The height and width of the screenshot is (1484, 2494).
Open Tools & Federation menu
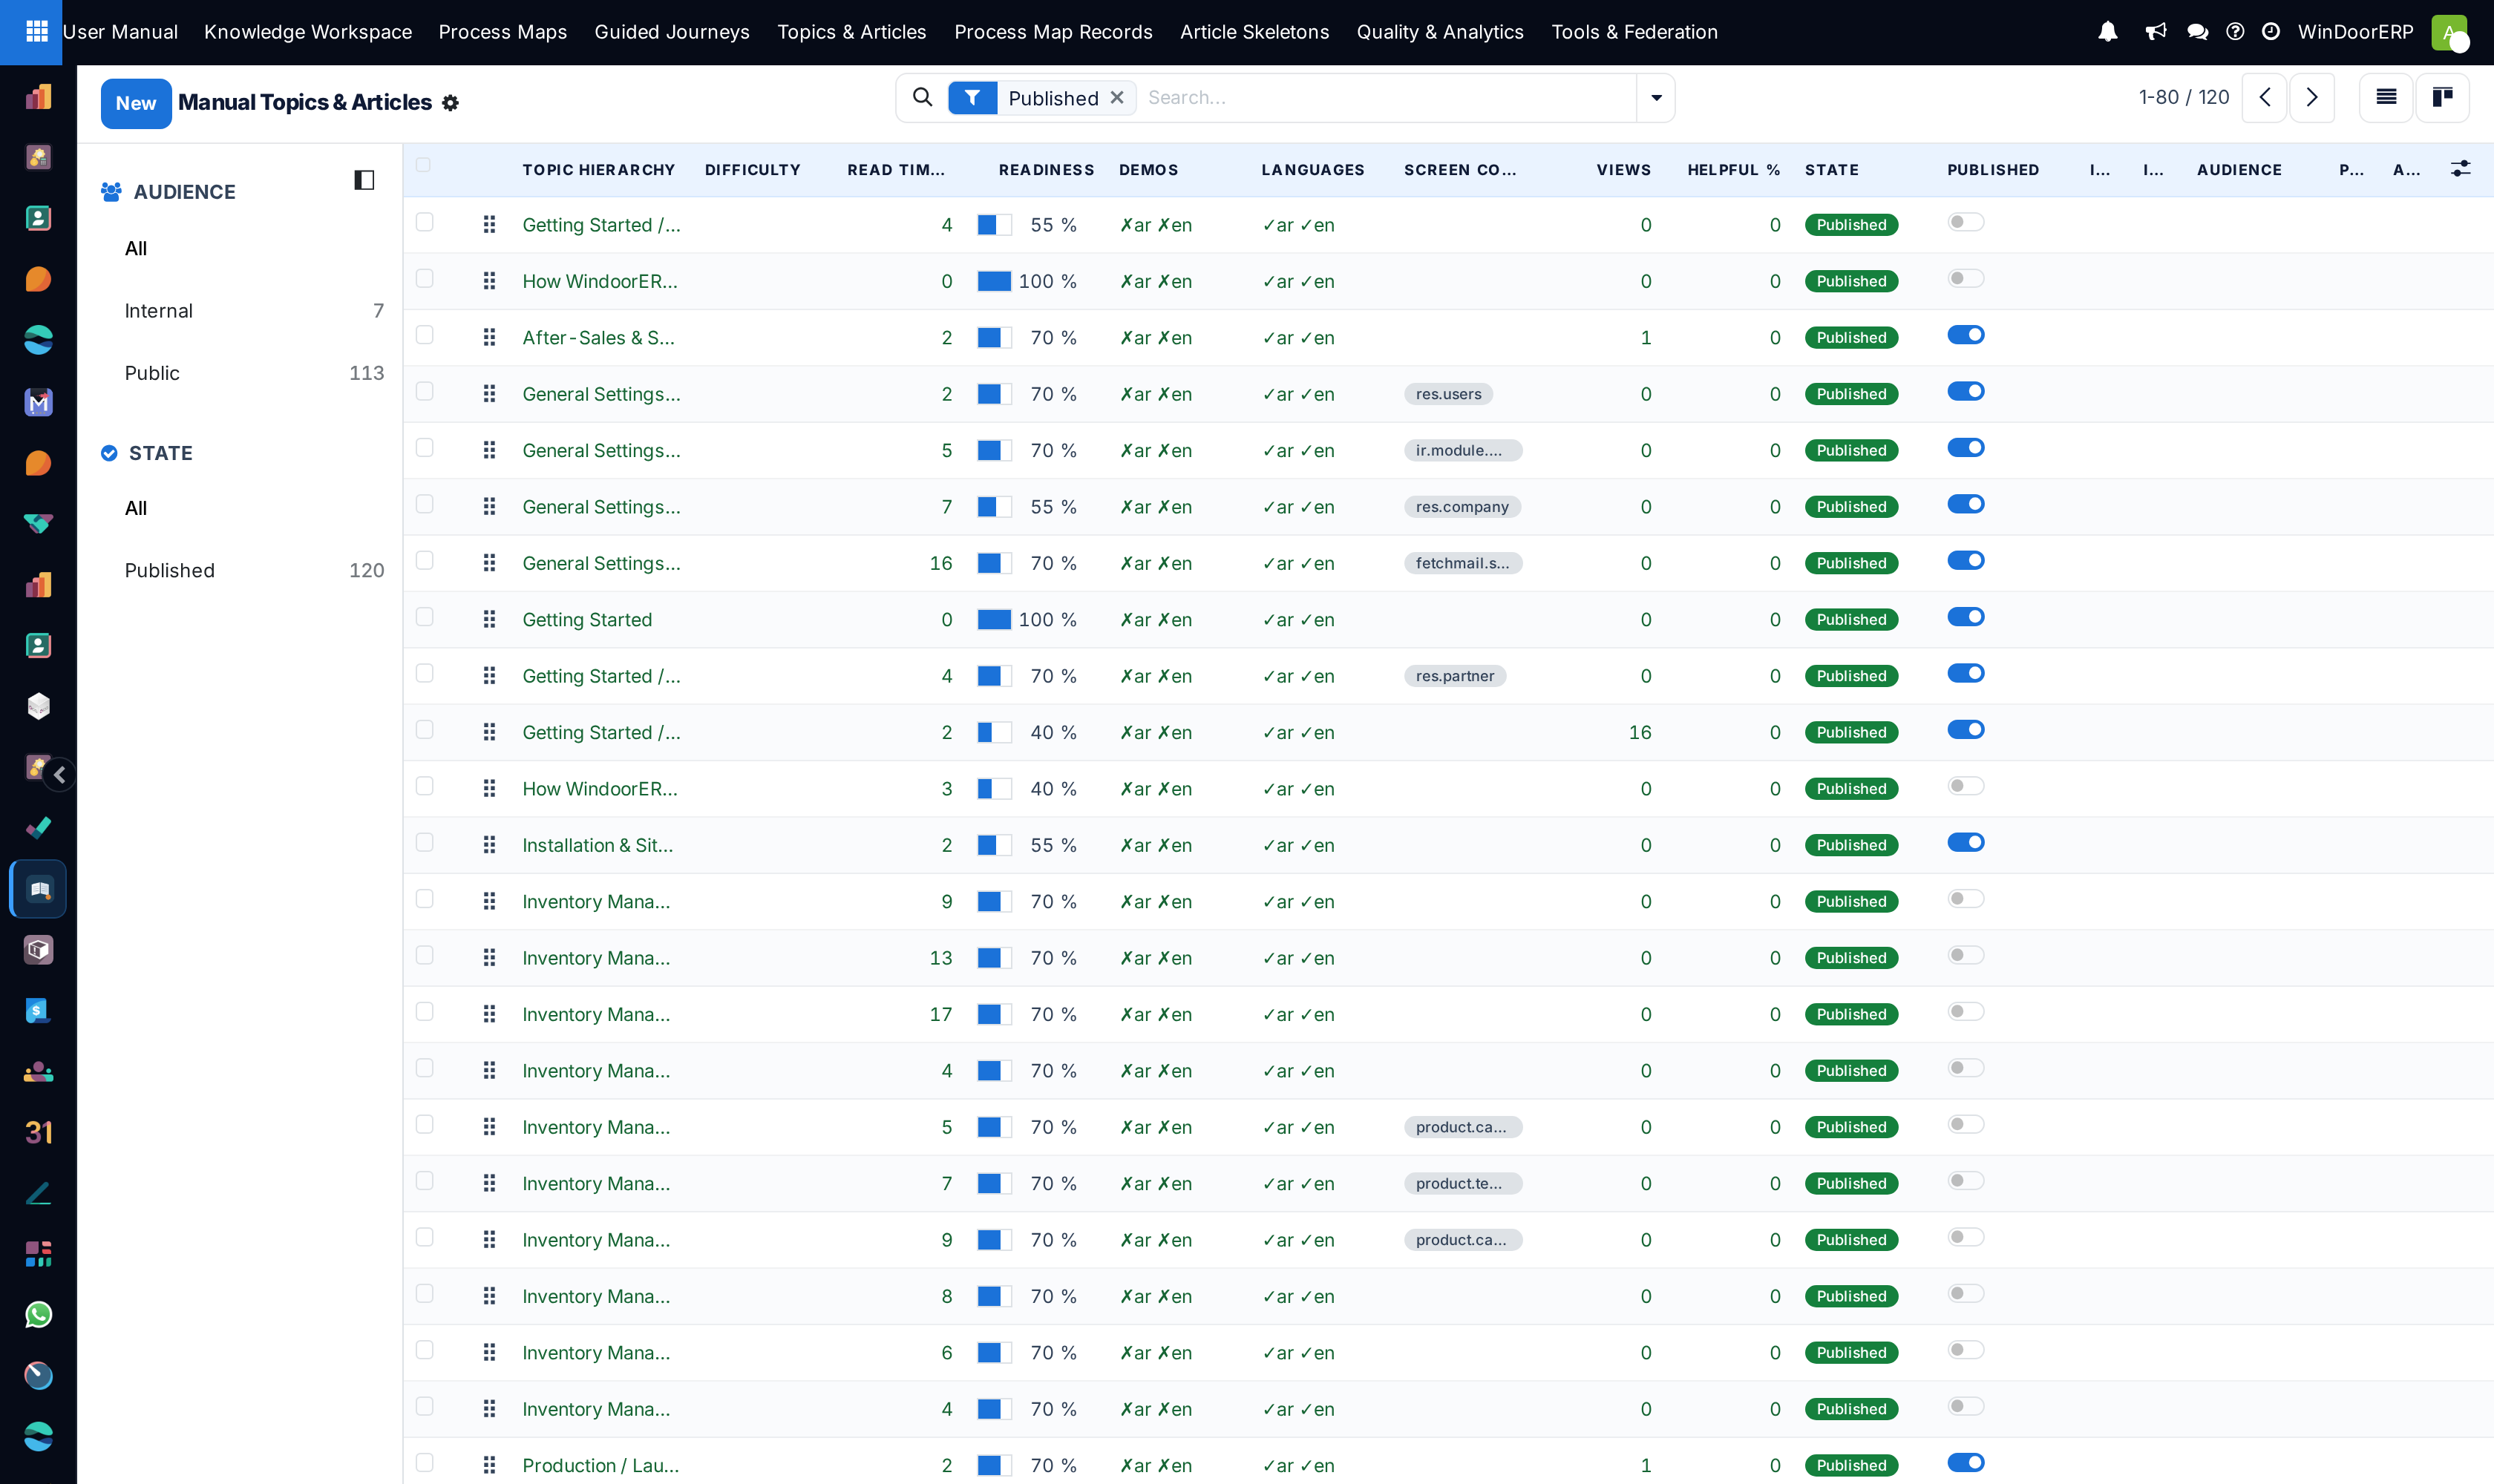1634,32
